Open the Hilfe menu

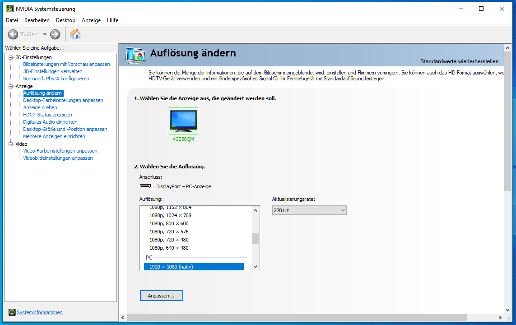coord(112,20)
